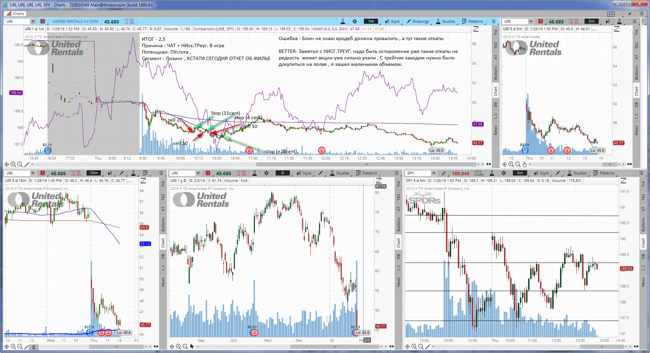Expand the URI symbol dropdown in the 15m chart
The image size is (650, 353).
click(x=33, y=173)
